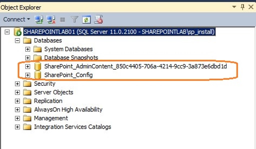Select the AlwaysOn High Availability folder

[68, 110]
